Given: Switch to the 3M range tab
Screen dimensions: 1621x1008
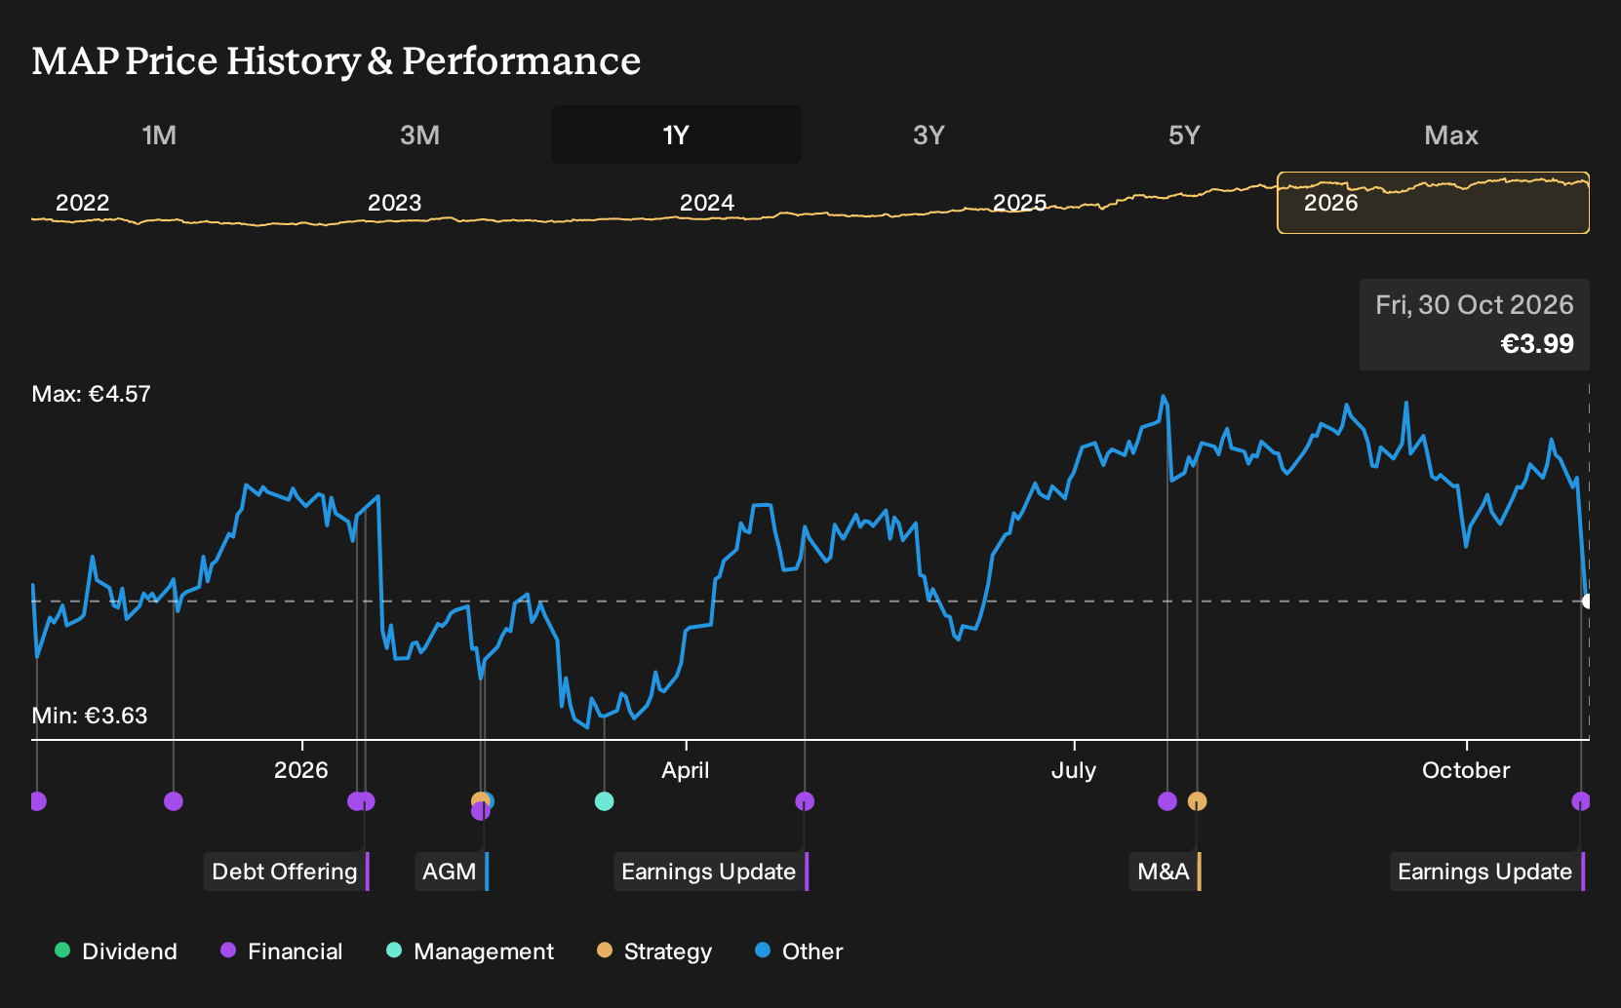Looking at the screenshot, I should [419, 135].
